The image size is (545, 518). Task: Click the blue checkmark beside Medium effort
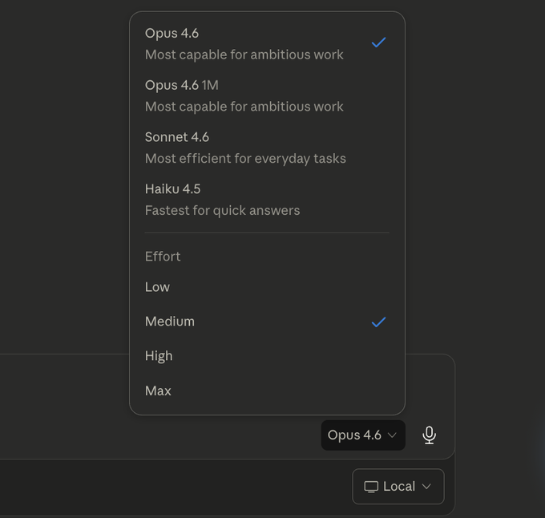(379, 322)
